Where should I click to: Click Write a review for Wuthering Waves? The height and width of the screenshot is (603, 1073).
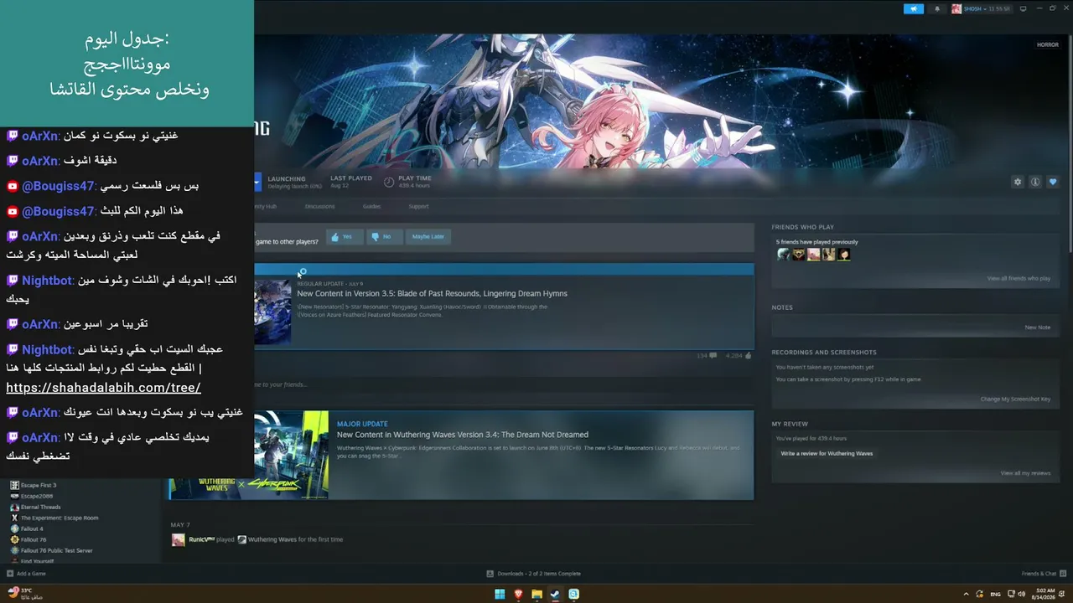(827, 454)
